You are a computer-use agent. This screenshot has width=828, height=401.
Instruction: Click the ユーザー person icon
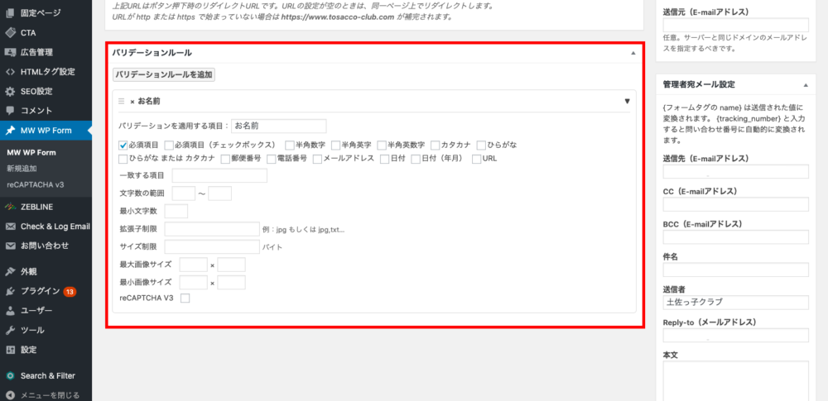[x=10, y=311]
